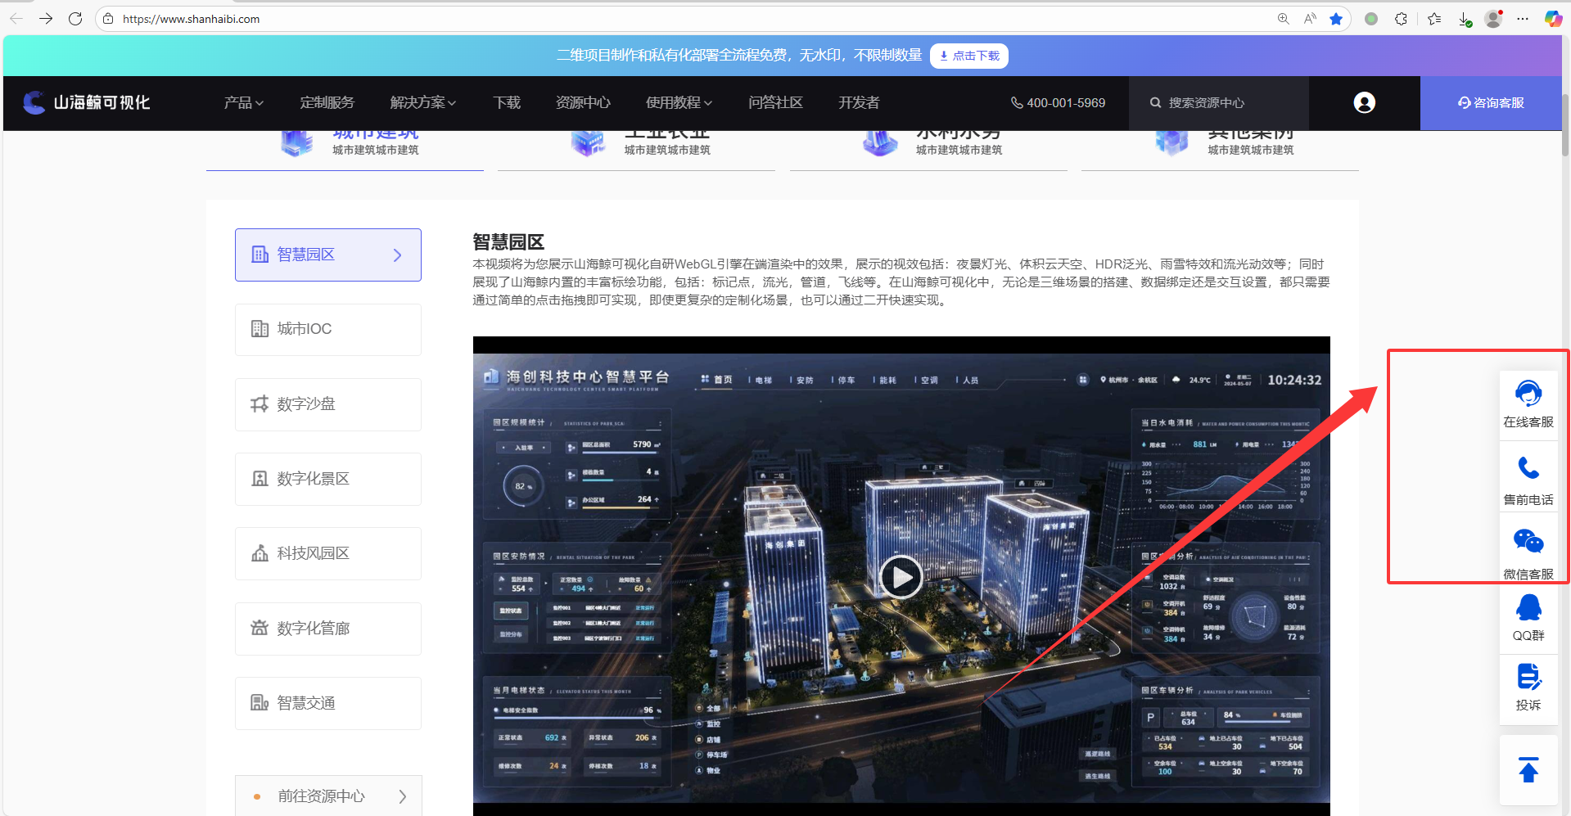This screenshot has height=816, width=1571.
Task: Reload the page with the refresh icon
Action: [x=75, y=18]
